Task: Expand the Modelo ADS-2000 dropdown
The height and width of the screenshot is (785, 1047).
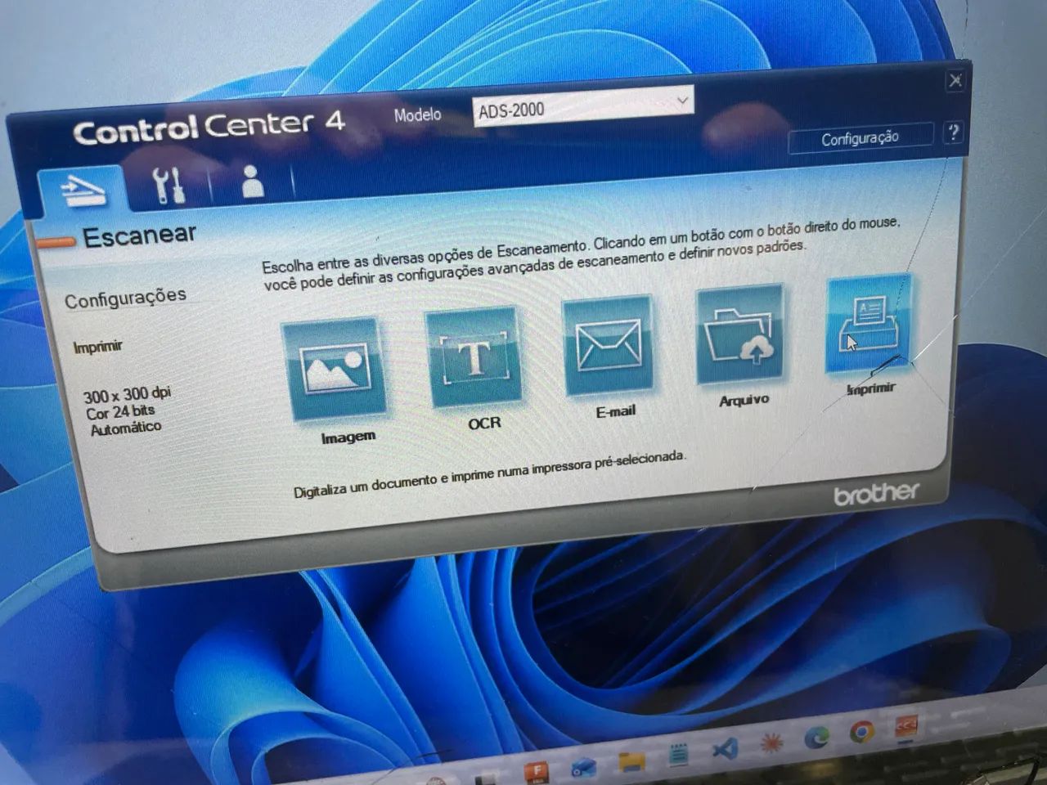Action: point(583,105)
